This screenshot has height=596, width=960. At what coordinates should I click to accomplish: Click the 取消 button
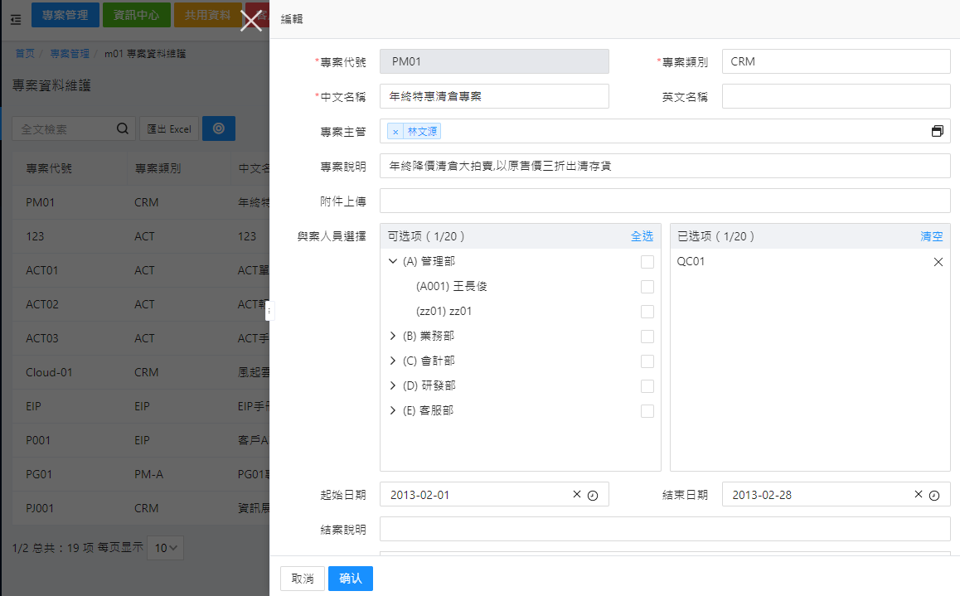pos(303,579)
